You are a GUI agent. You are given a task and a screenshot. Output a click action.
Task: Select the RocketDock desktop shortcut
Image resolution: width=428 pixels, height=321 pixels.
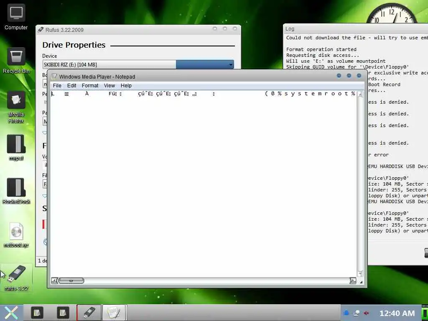16,191
